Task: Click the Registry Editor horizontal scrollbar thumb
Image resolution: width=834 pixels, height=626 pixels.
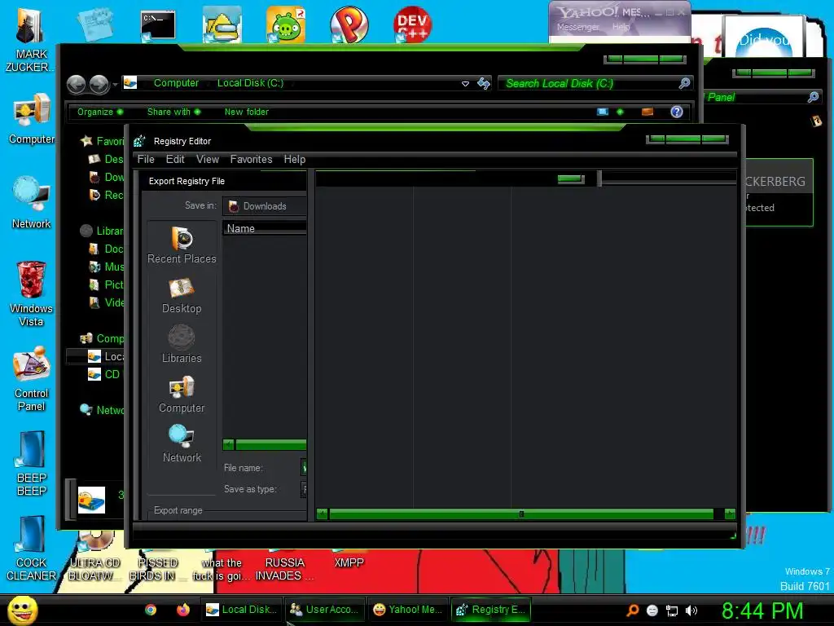Action: [521, 514]
